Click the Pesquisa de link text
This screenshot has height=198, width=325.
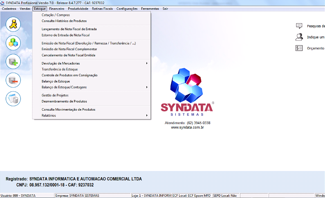click(316, 26)
